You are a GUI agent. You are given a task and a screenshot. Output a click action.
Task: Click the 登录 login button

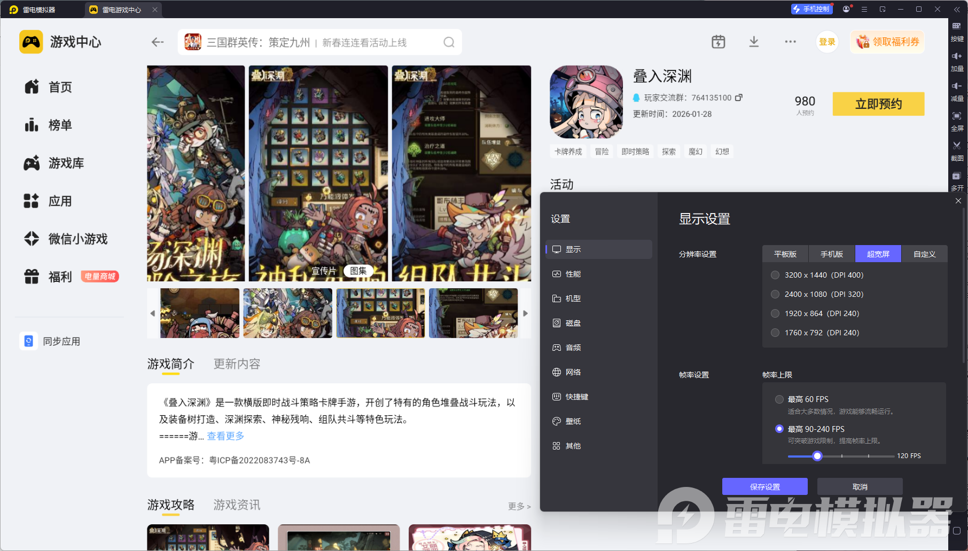(x=827, y=42)
